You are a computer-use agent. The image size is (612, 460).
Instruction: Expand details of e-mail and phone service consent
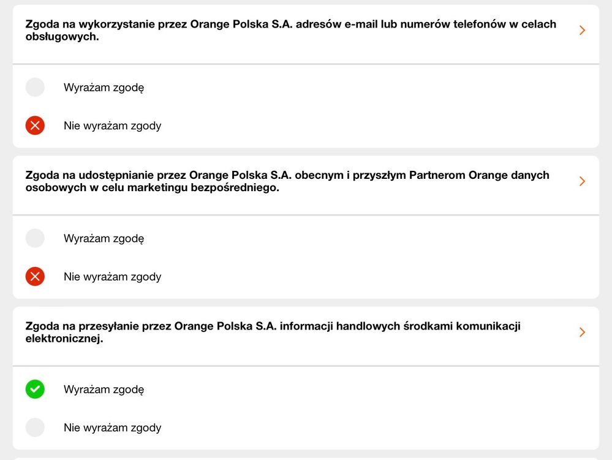(x=582, y=30)
